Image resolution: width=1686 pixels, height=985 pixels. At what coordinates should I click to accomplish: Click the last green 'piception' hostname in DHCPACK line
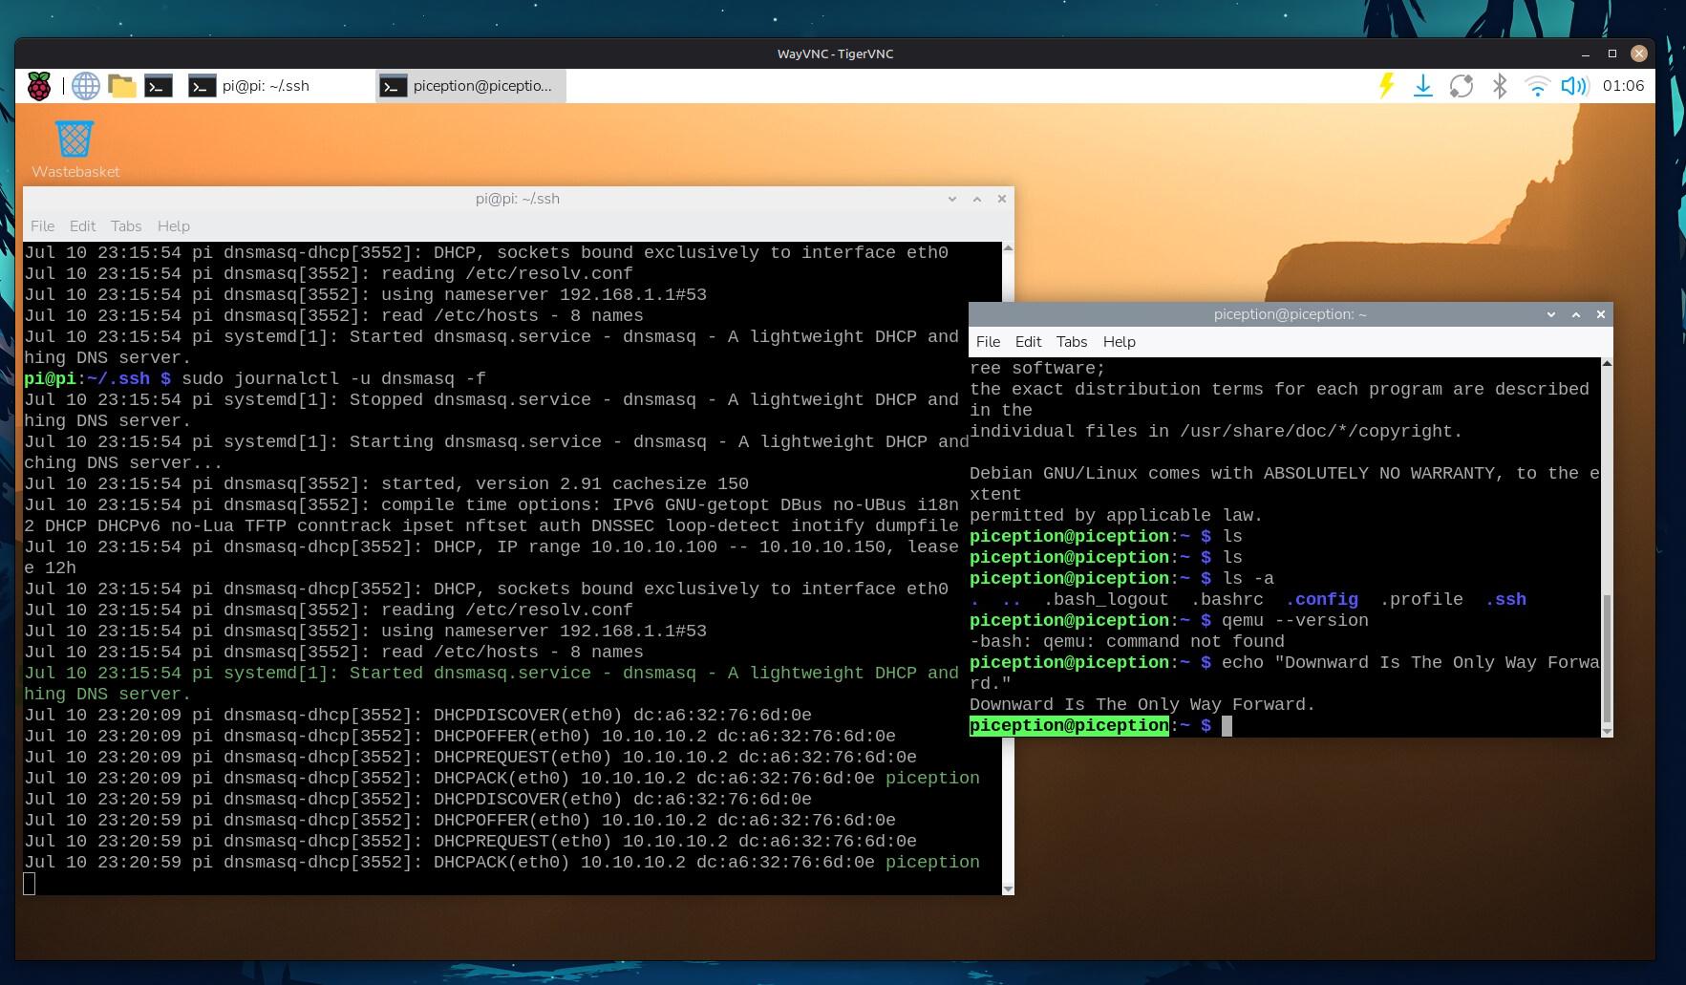[x=932, y=862]
